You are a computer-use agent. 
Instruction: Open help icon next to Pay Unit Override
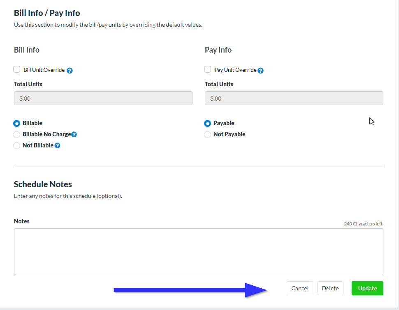[x=260, y=70]
